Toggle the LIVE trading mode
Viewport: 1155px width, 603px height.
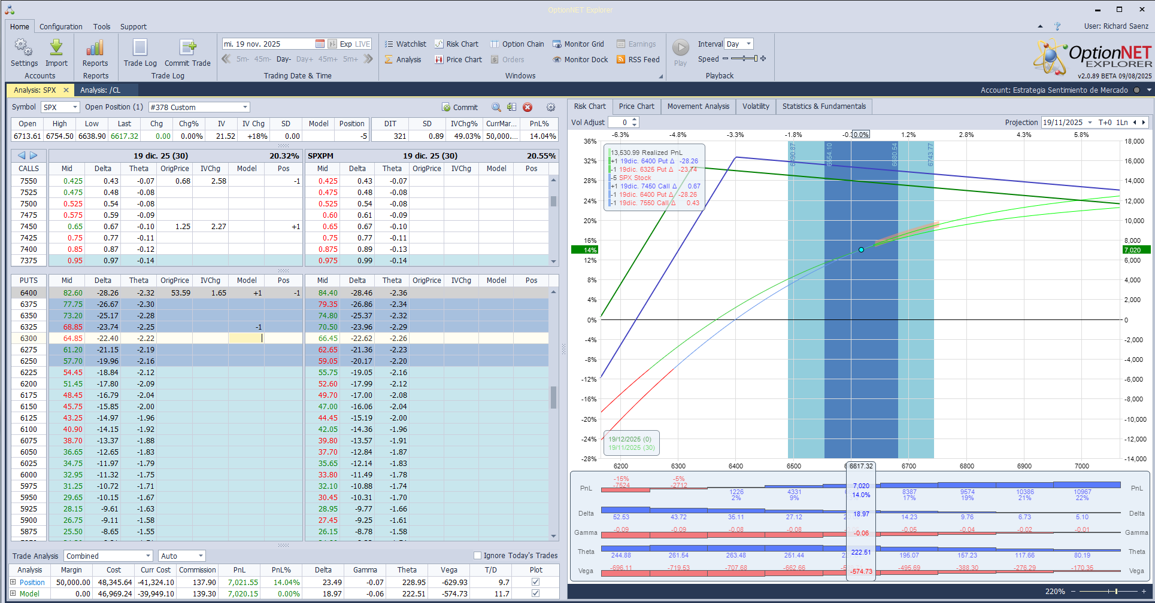click(x=363, y=44)
